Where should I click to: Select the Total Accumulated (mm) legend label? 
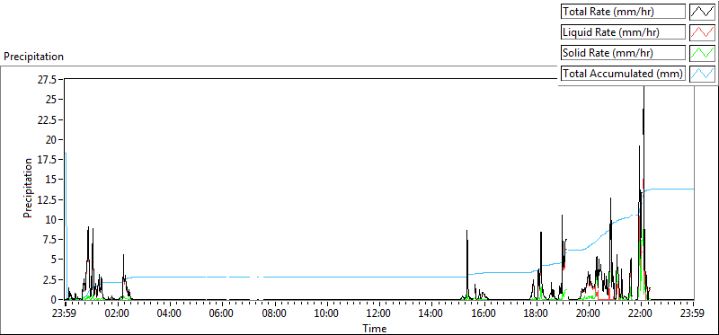click(623, 74)
